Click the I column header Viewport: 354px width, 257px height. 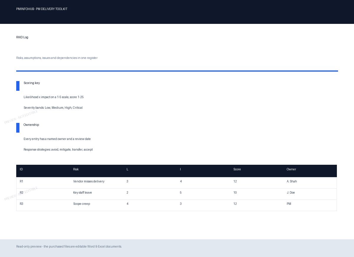(x=180, y=169)
